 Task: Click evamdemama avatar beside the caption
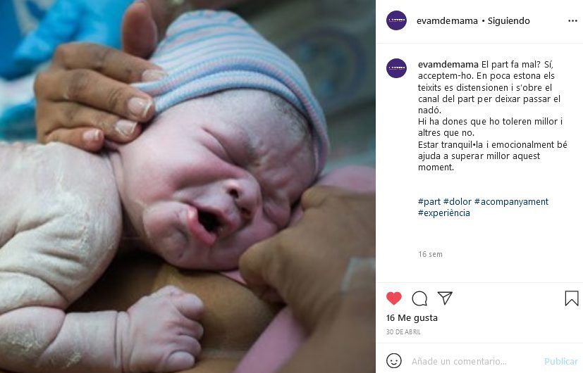tap(396, 68)
